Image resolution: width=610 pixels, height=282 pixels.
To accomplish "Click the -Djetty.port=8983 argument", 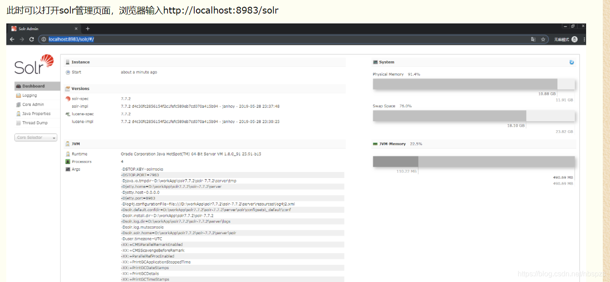I will coord(138,198).
